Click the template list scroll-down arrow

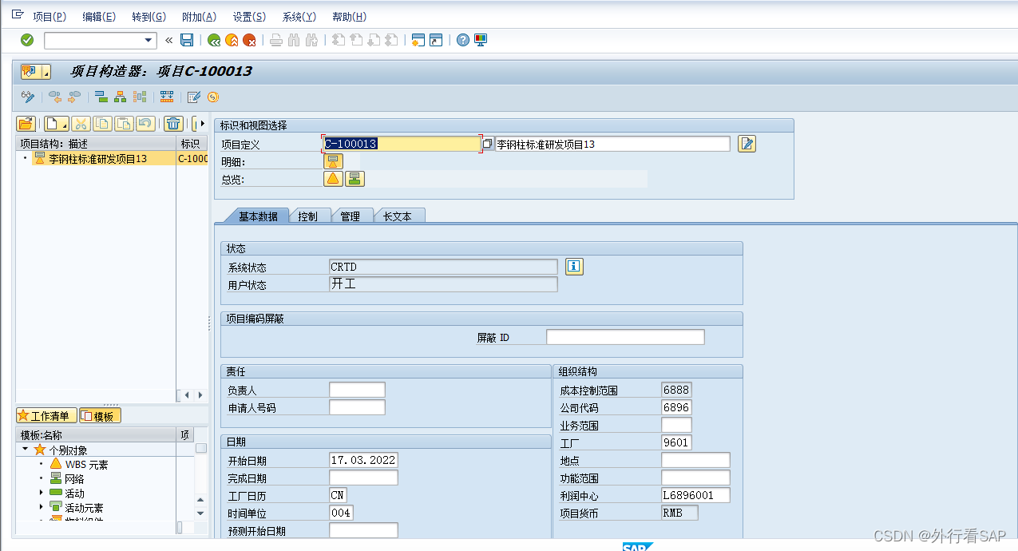pyautogui.click(x=201, y=513)
